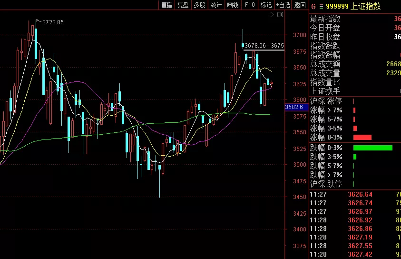The width and height of the screenshot is (401, 259).
Task: Open the 统计 statistics tool
Action: [216, 5]
